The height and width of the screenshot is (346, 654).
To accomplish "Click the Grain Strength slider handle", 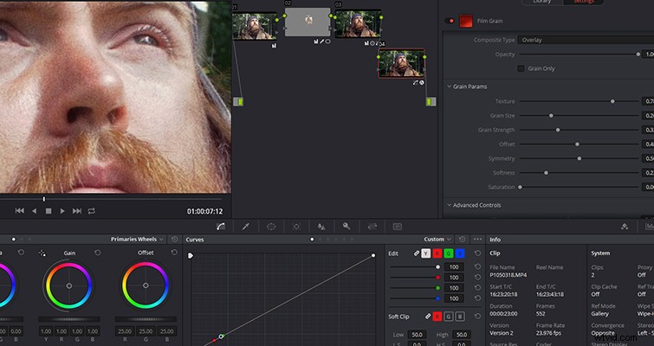I will [558, 130].
